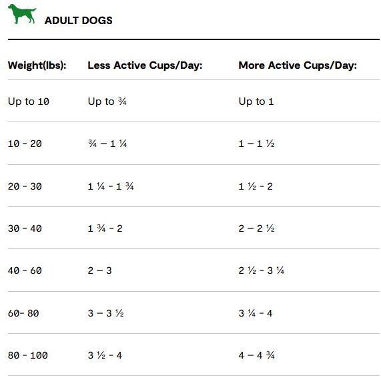Click the 2 ½ - 3 ¼ value
Image resolution: width=381 pixels, height=376 pixels.
[262, 270]
